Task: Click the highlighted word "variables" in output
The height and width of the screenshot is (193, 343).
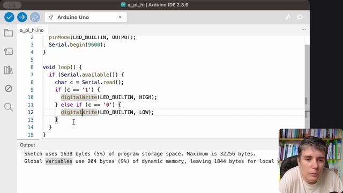Action: click(x=59, y=161)
